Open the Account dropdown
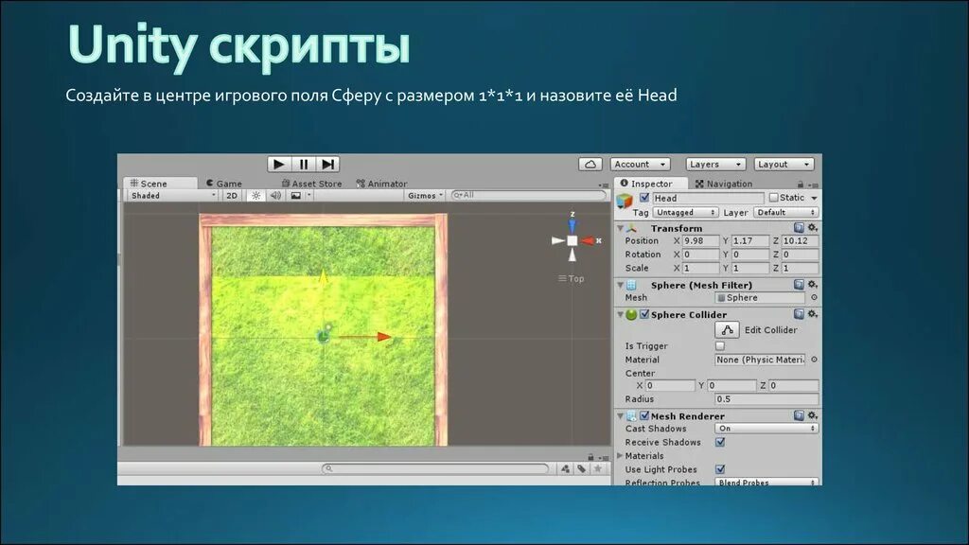The height and width of the screenshot is (545, 969). (x=641, y=165)
